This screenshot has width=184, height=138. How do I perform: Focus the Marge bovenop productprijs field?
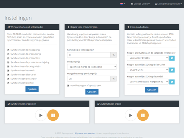point(89,79)
